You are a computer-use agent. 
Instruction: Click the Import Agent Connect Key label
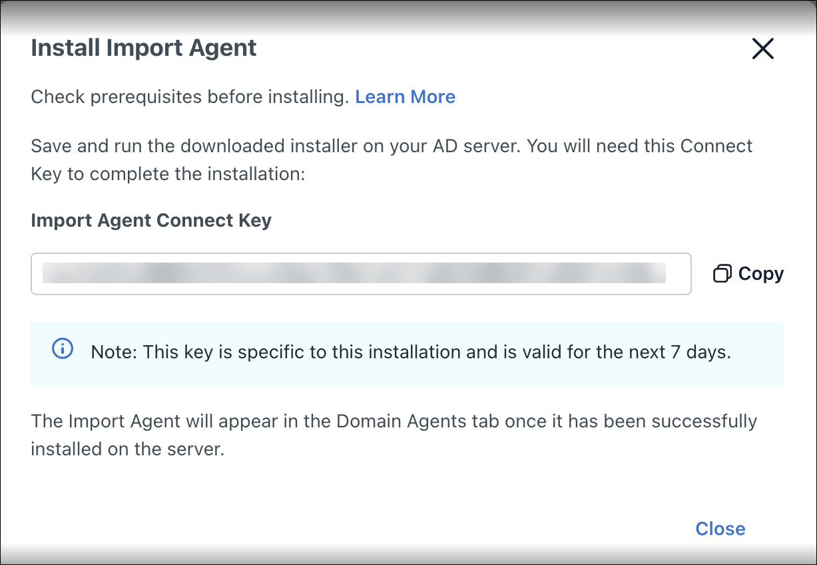coord(151,220)
